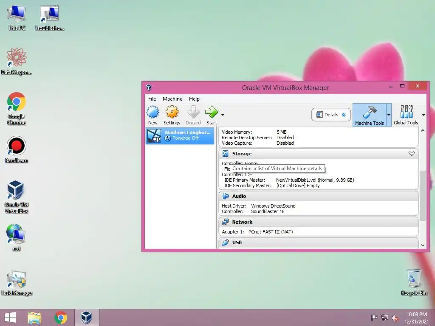Image resolution: width=435 pixels, height=326 pixels.
Task: Click the VirtualBox taskbar button
Action: [87, 318]
